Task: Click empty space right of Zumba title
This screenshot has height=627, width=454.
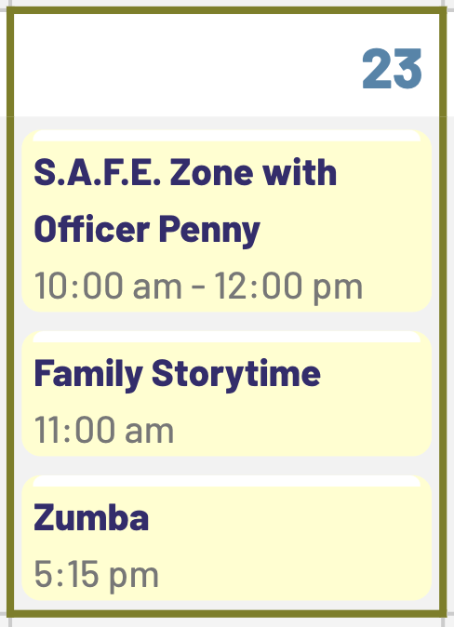Action: pos(288,516)
